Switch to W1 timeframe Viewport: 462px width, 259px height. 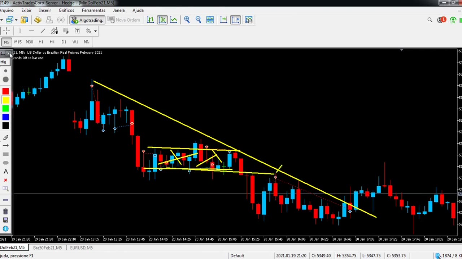coord(75,42)
